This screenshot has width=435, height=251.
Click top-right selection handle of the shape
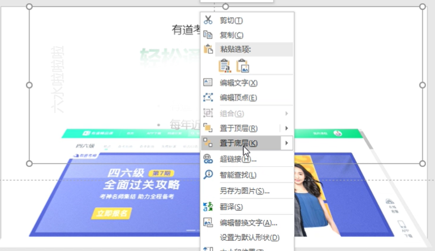click(422, 7)
